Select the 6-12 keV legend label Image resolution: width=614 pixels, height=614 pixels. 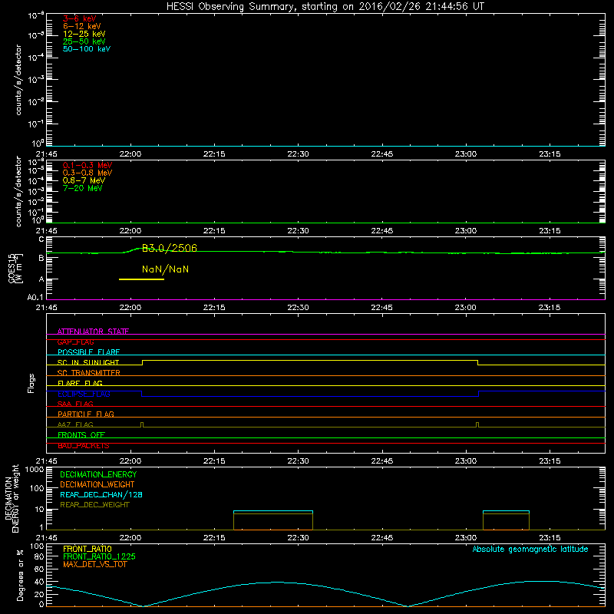81,26
